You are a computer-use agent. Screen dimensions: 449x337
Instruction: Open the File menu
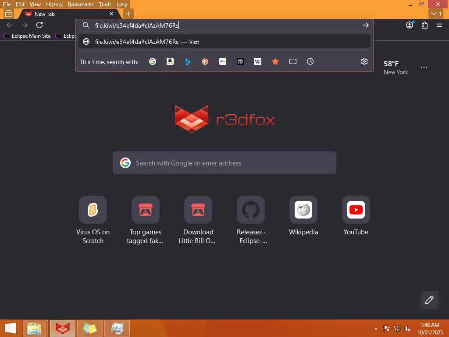click(x=7, y=4)
